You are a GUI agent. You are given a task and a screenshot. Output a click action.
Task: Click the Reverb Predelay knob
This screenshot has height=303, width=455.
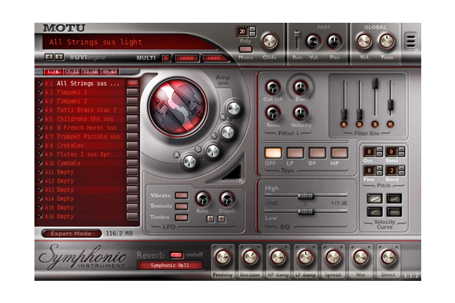(x=222, y=257)
